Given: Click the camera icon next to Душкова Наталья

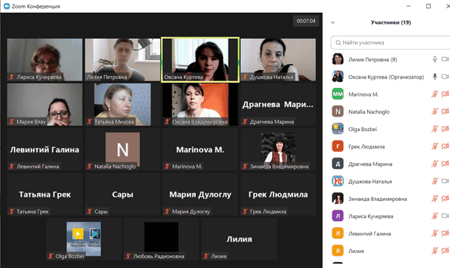Looking at the screenshot, I should (x=445, y=181).
